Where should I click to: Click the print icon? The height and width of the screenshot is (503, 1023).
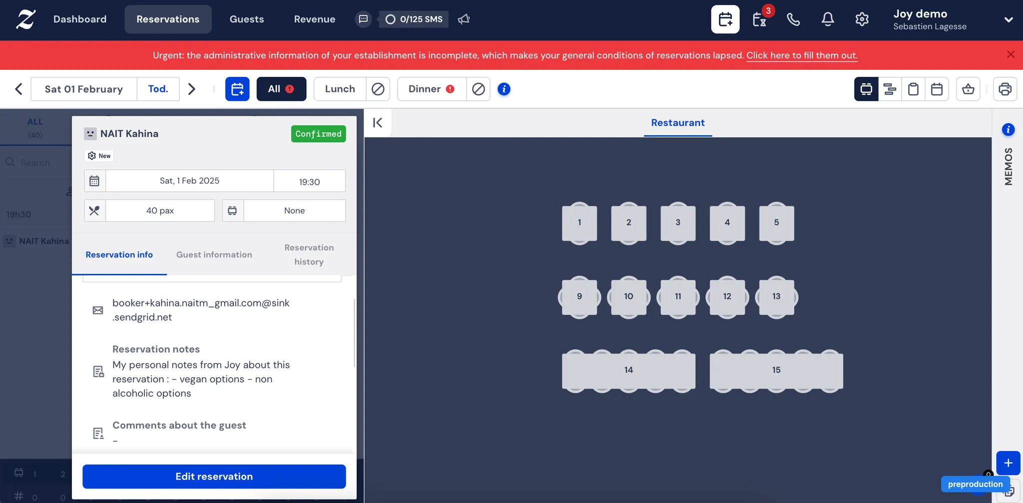tap(1005, 89)
